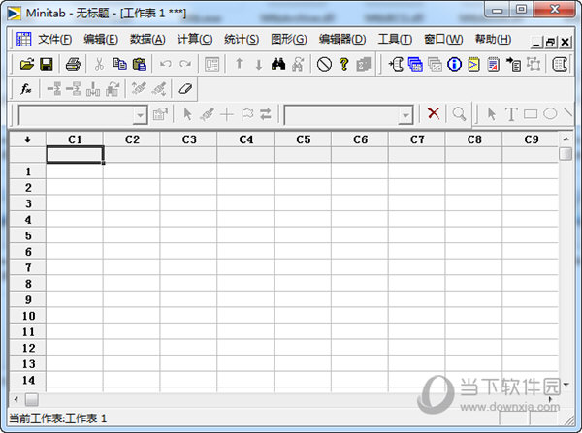Image resolution: width=582 pixels, height=433 pixels.
Task: Print the worksheet with the printer icon
Action: [73, 65]
